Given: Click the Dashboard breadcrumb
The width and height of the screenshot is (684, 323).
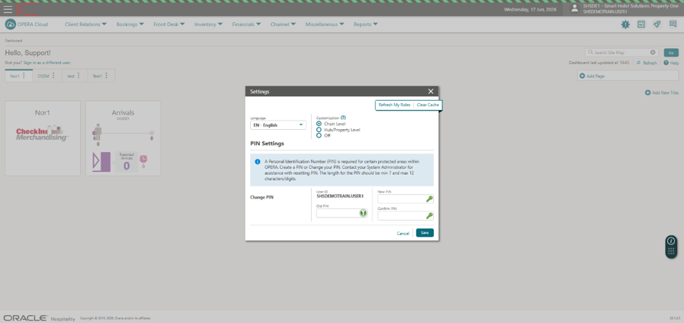Looking at the screenshot, I should 14,40.
